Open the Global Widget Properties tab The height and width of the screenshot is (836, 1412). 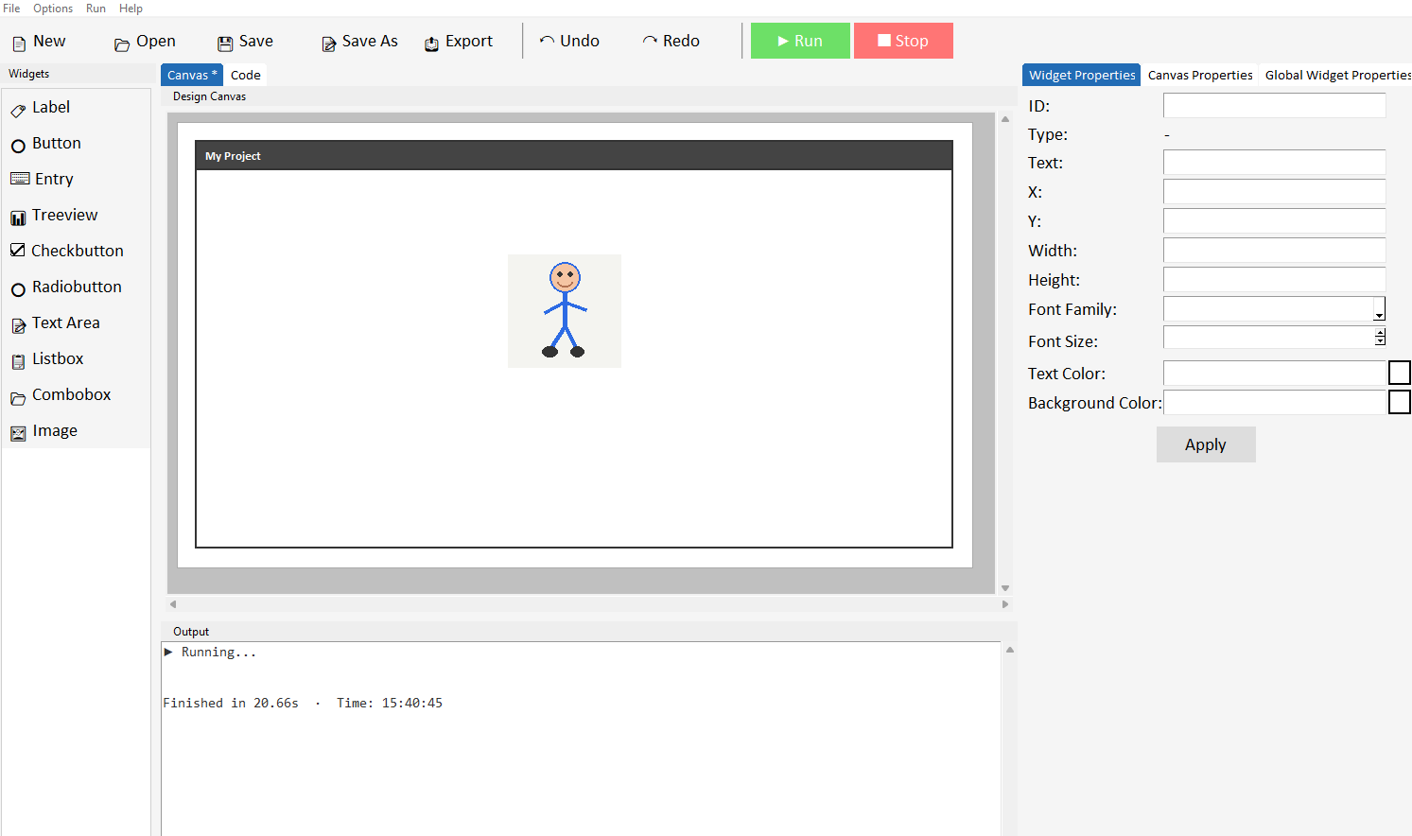(x=1336, y=74)
